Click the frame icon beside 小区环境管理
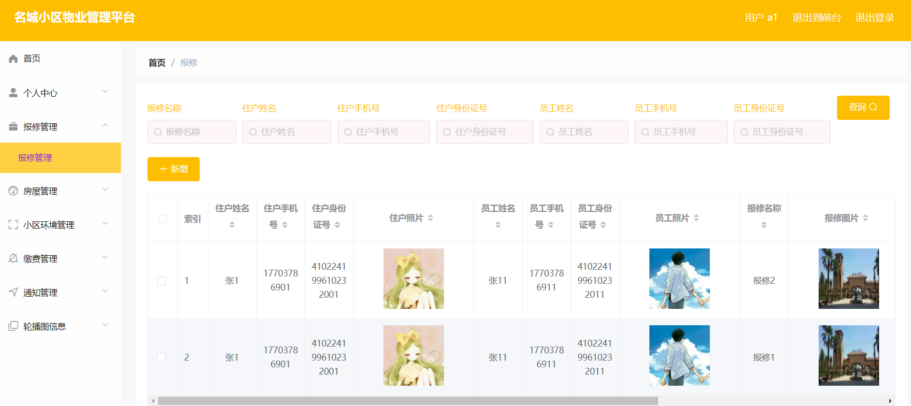911x406 pixels. 13,225
